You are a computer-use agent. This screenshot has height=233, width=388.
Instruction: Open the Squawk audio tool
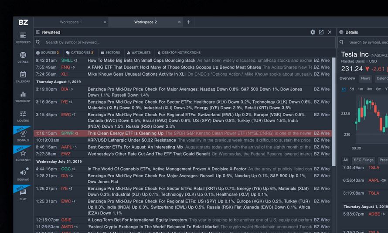[23, 175]
